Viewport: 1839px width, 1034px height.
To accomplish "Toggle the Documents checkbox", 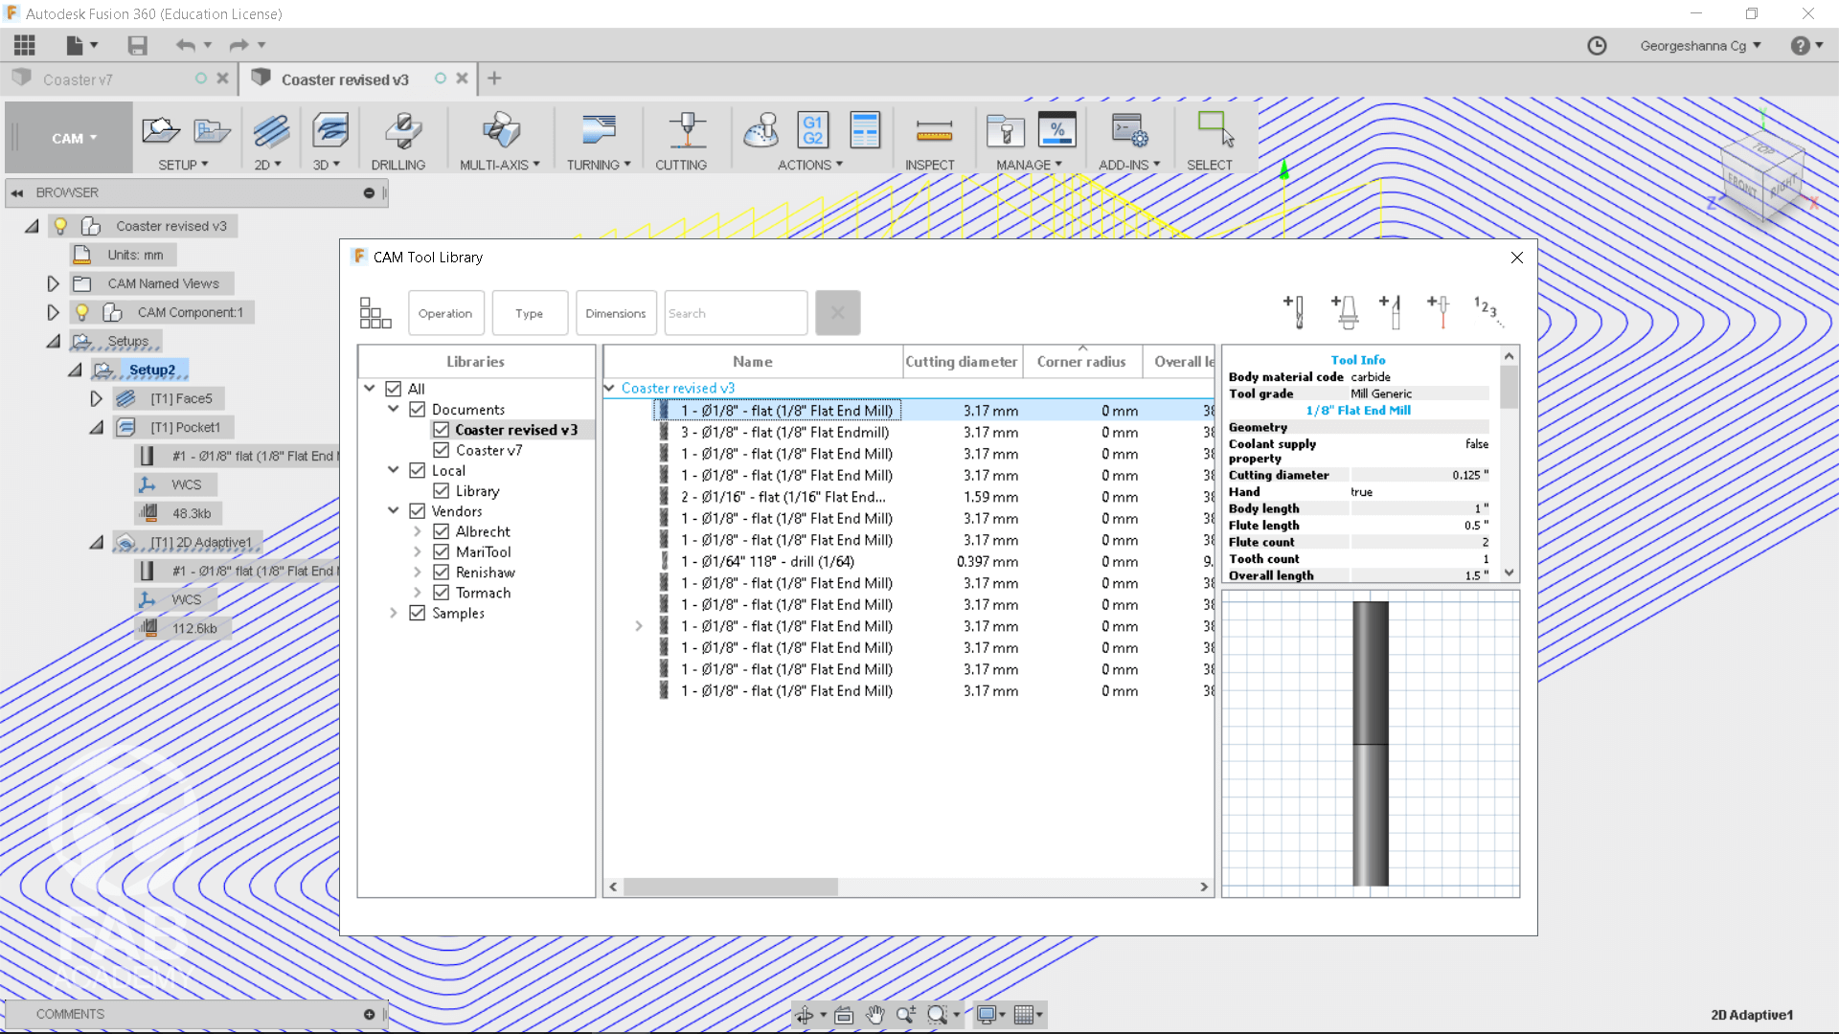I will point(417,409).
